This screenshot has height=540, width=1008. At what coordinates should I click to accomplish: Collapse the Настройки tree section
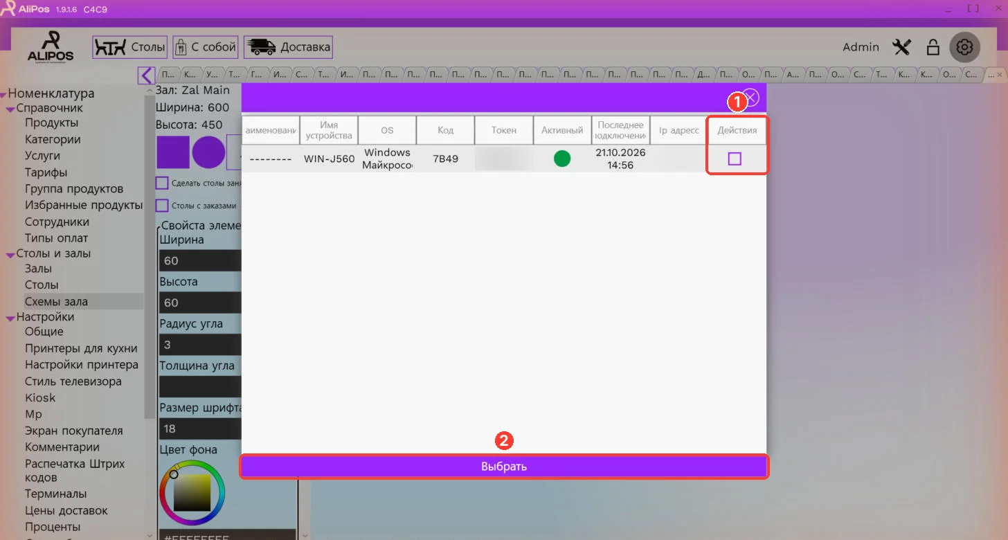[x=11, y=318]
